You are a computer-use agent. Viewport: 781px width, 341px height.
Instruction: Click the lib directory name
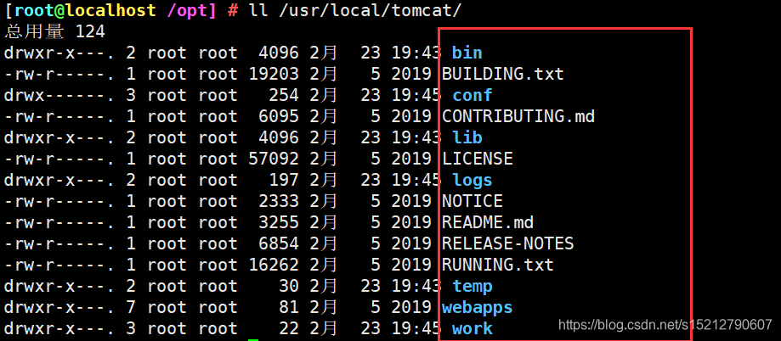467,137
